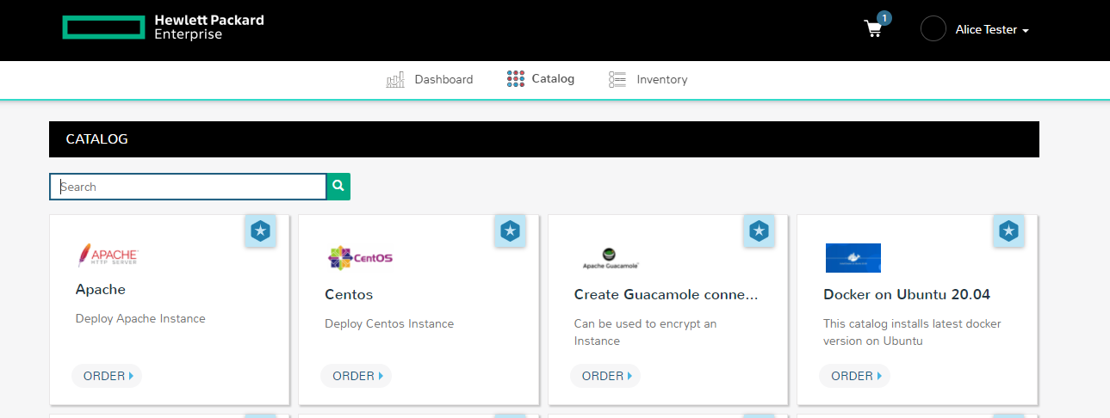Open the Apache card title
This screenshot has height=418, width=1110.
(x=101, y=289)
